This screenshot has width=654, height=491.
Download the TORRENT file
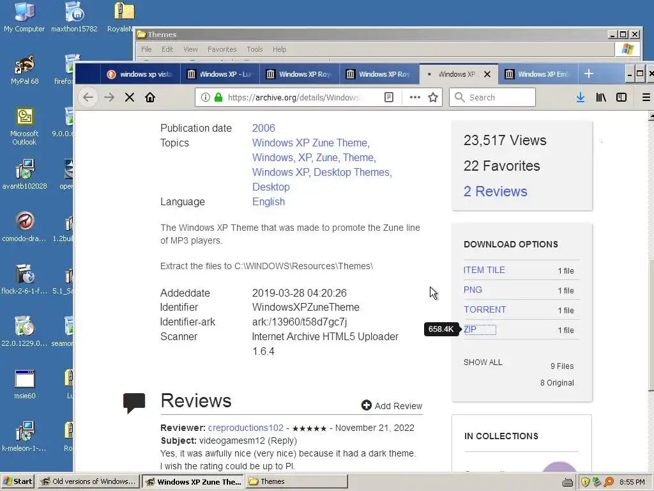coord(485,310)
